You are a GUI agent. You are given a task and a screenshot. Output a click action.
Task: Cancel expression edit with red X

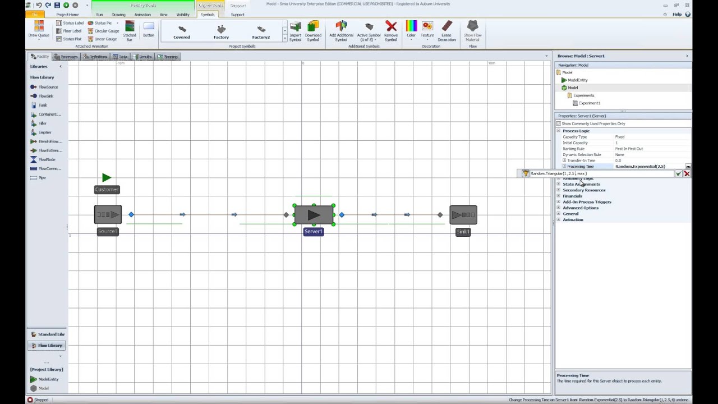tap(687, 174)
